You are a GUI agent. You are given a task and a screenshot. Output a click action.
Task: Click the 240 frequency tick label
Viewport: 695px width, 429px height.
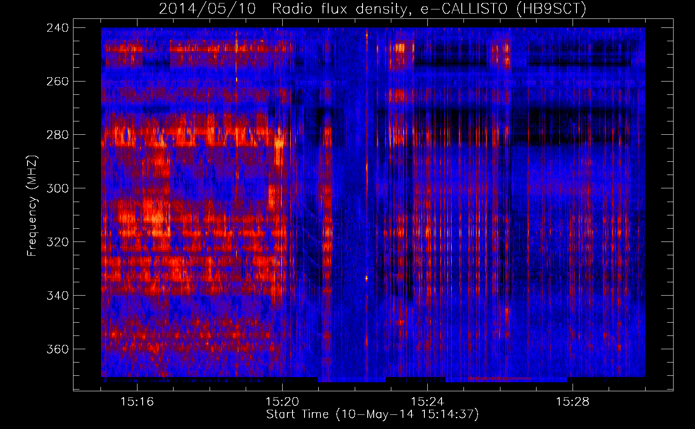58,27
